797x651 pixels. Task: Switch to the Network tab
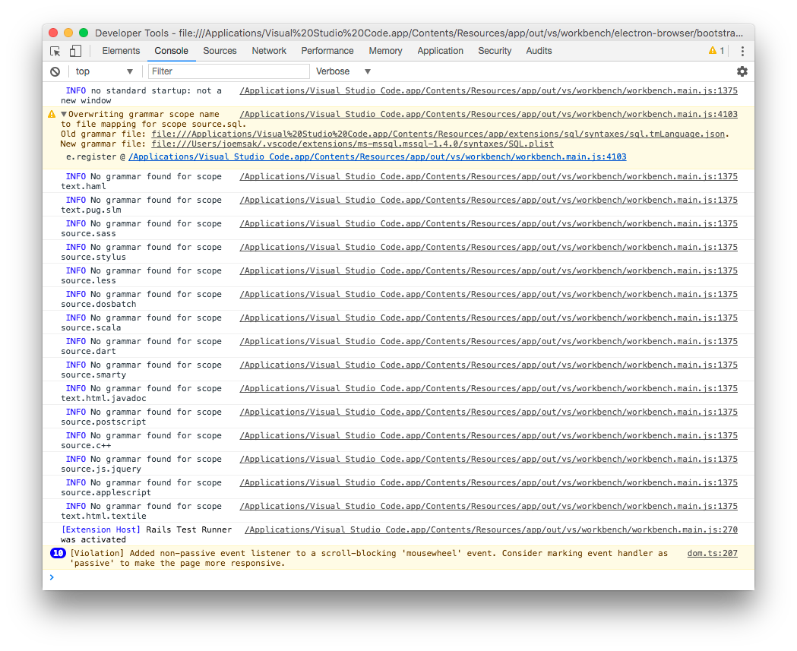point(269,50)
